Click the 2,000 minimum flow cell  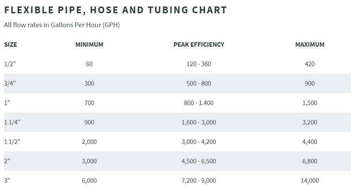[89, 142]
